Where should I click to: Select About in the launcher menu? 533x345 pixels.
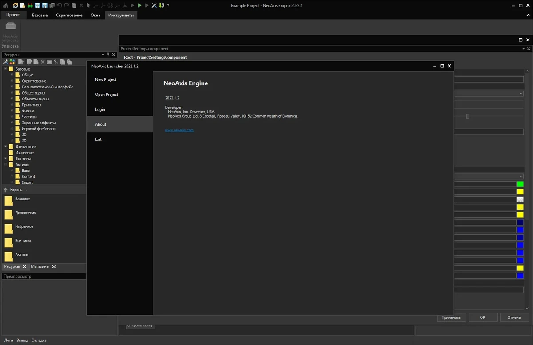click(100, 124)
